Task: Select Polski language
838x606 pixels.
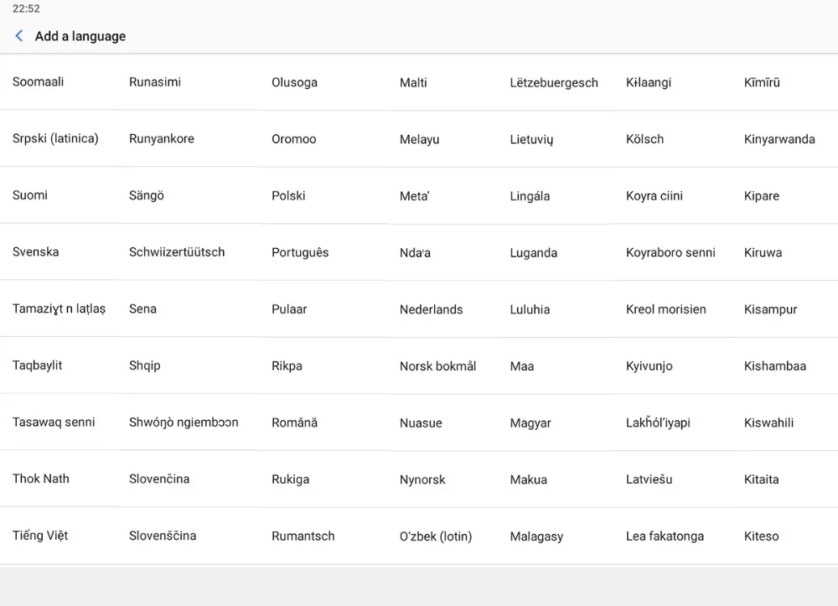Action: pos(288,196)
